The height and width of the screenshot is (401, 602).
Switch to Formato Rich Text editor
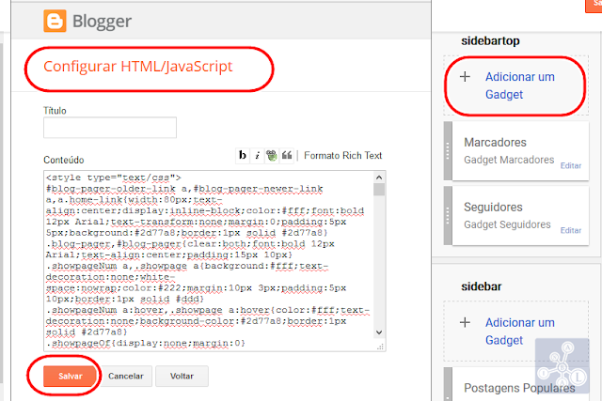coord(342,155)
